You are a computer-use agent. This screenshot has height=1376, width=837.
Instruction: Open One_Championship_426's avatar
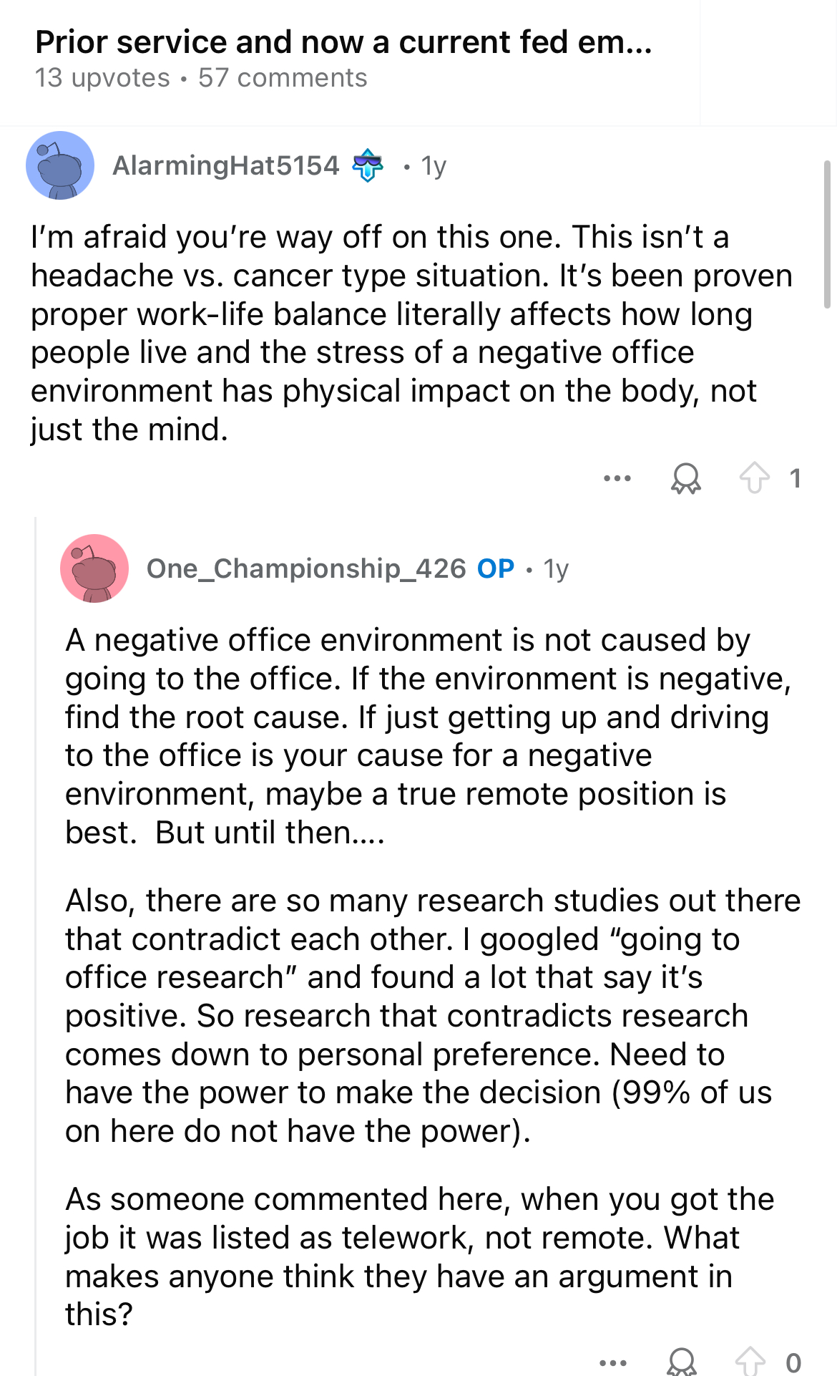94,568
